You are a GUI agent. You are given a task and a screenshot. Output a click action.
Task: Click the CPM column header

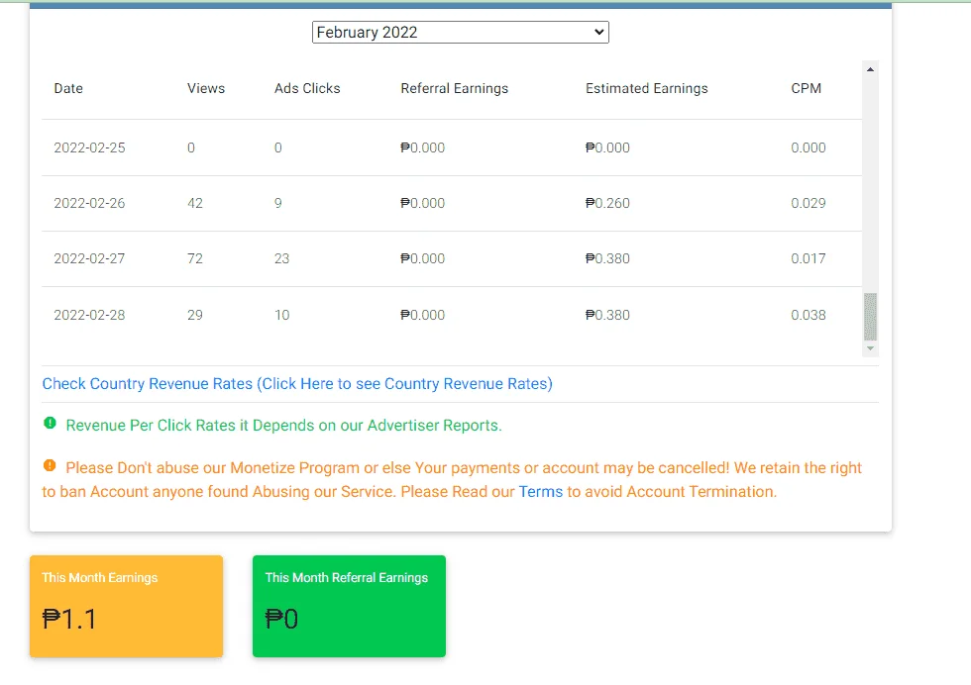click(806, 88)
